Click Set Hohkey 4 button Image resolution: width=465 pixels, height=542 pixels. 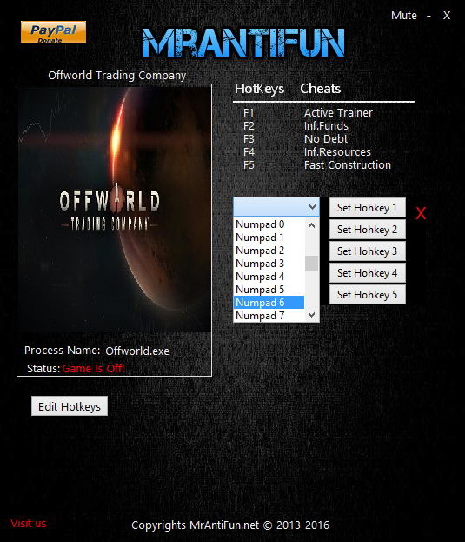[x=368, y=273]
